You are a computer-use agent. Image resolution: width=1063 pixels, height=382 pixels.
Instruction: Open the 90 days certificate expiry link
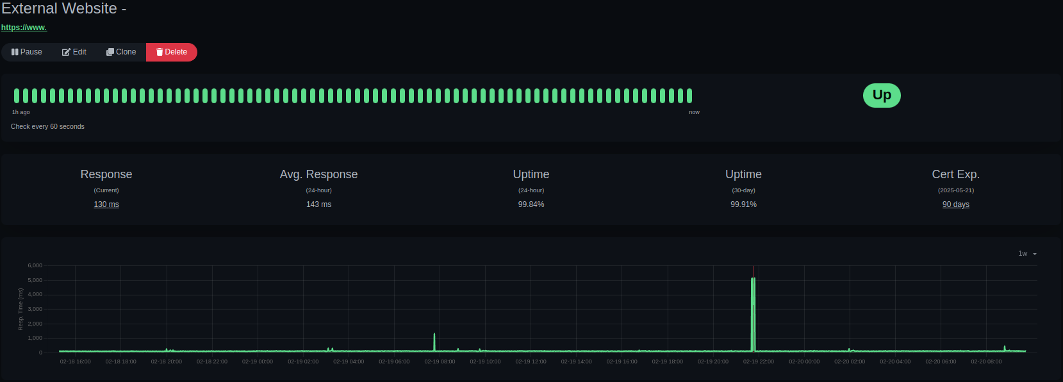click(955, 204)
